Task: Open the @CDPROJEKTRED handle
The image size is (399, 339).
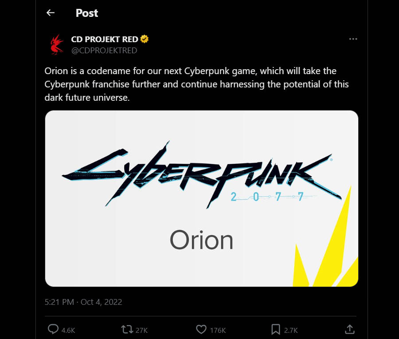Action: (x=105, y=50)
